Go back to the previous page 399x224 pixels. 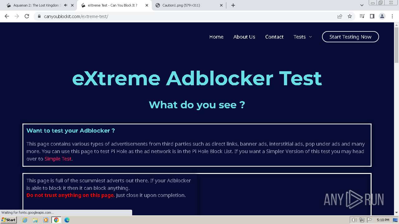click(7, 16)
